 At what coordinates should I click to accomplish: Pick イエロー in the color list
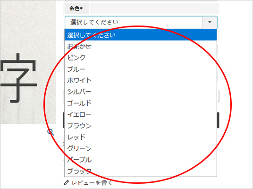(x=141, y=114)
